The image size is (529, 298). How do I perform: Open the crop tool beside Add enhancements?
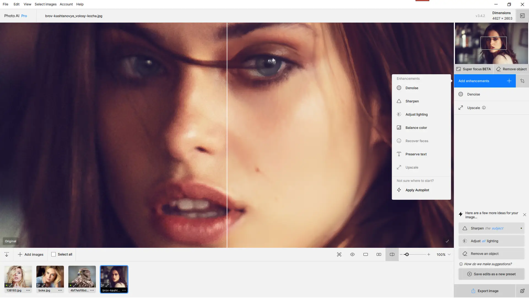point(522,81)
